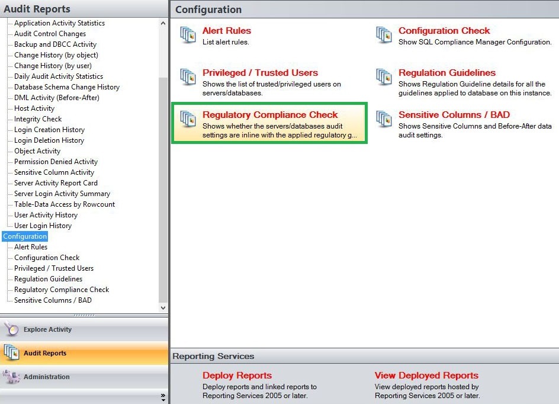The width and height of the screenshot is (559, 404).
Task: Select Sensitive Columns / BAD tree item
Action: (53, 300)
